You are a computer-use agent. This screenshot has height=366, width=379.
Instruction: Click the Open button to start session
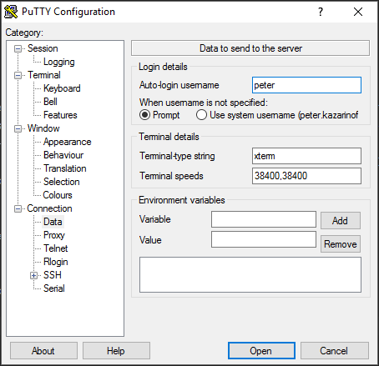point(261,351)
